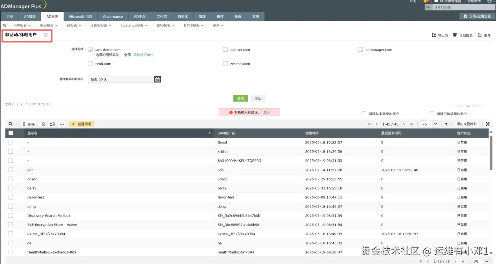Screen dimensions: 496x264
Task: Check the zmonit.com domain checkbox
Action: (x=225, y=64)
